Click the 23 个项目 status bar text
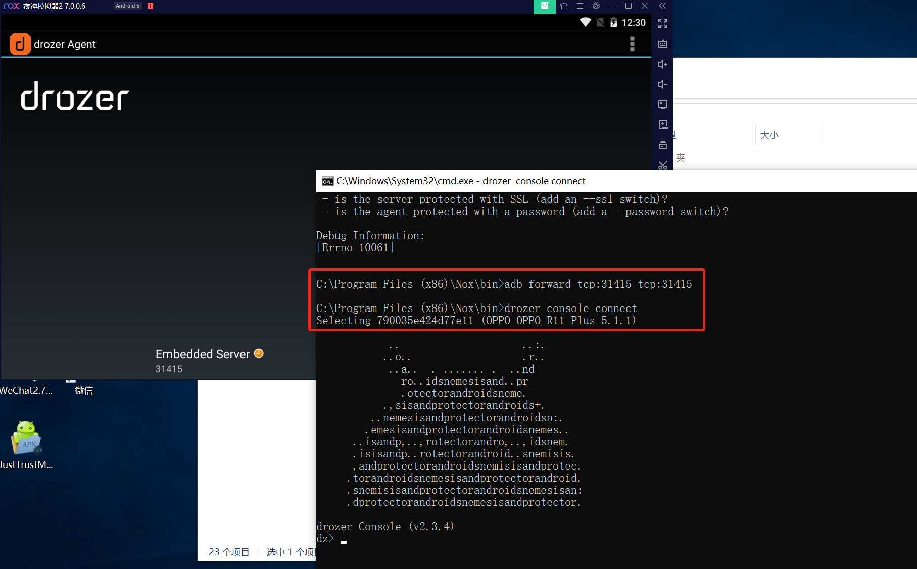Screen dimensions: 917x569 point(229,552)
